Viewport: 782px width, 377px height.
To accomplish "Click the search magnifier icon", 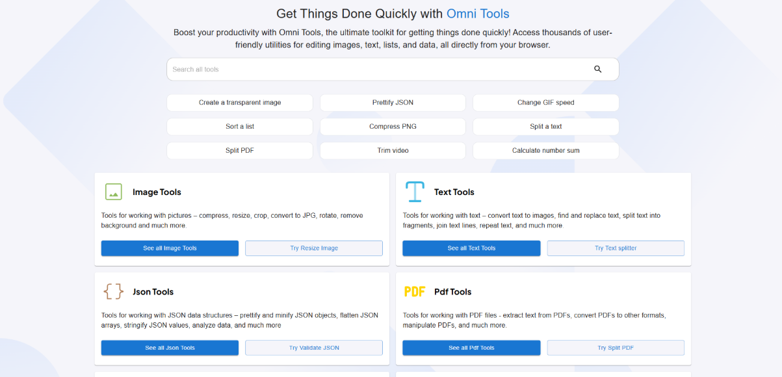I will (597, 70).
